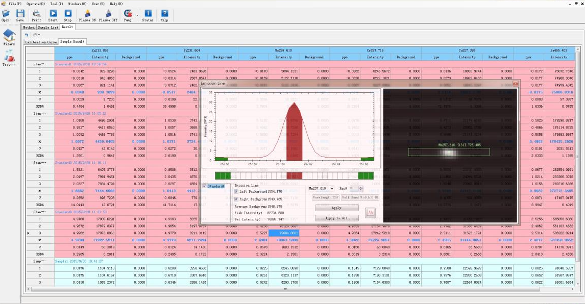Open the Operate(O) menu

(35, 4)
